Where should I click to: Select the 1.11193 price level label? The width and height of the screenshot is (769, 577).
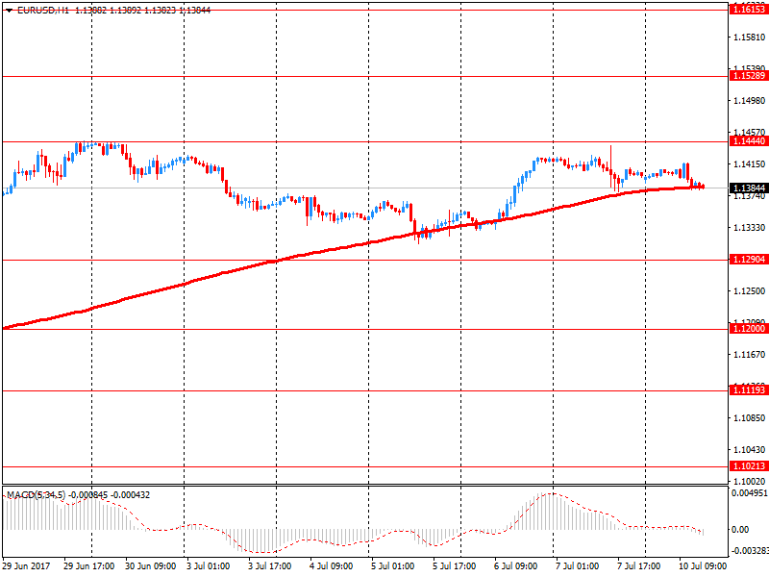[749, 390]
